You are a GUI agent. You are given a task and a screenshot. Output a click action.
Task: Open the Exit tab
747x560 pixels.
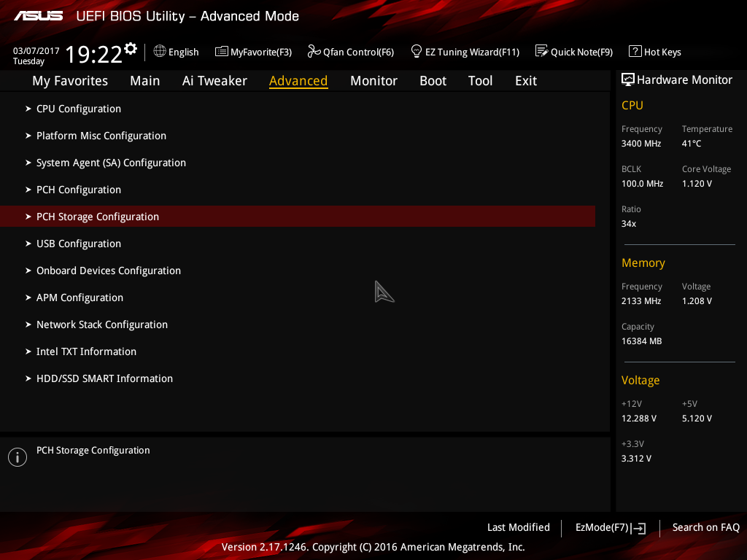(526, 81)
